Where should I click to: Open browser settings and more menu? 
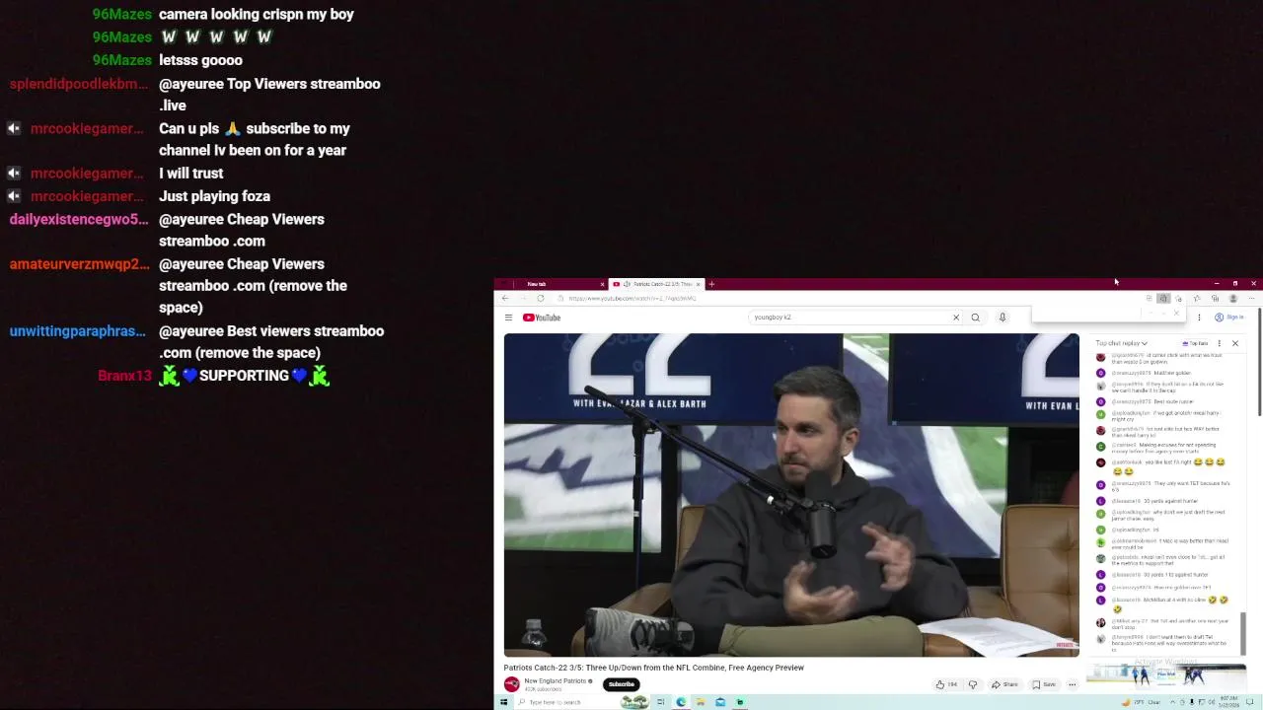(1250, 298)
